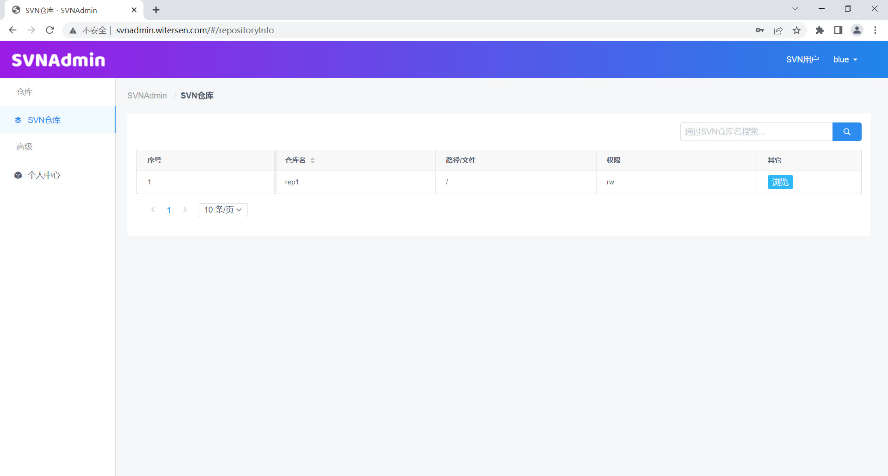Open a new browser tab
Viewport: 888px width, 476px height.
(x=156, y=10)
